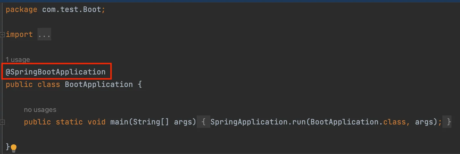Click the main method name
Screen dimensions: 460x154
pyautogui.click(x=119, y=122)
